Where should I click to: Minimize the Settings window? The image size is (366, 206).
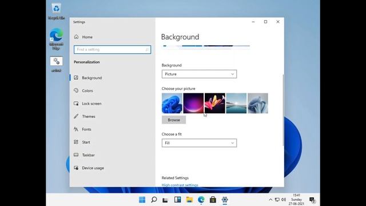(x=253, y=22)
